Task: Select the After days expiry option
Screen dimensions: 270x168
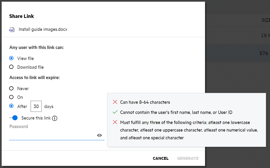Action: [x=11, y=106]
